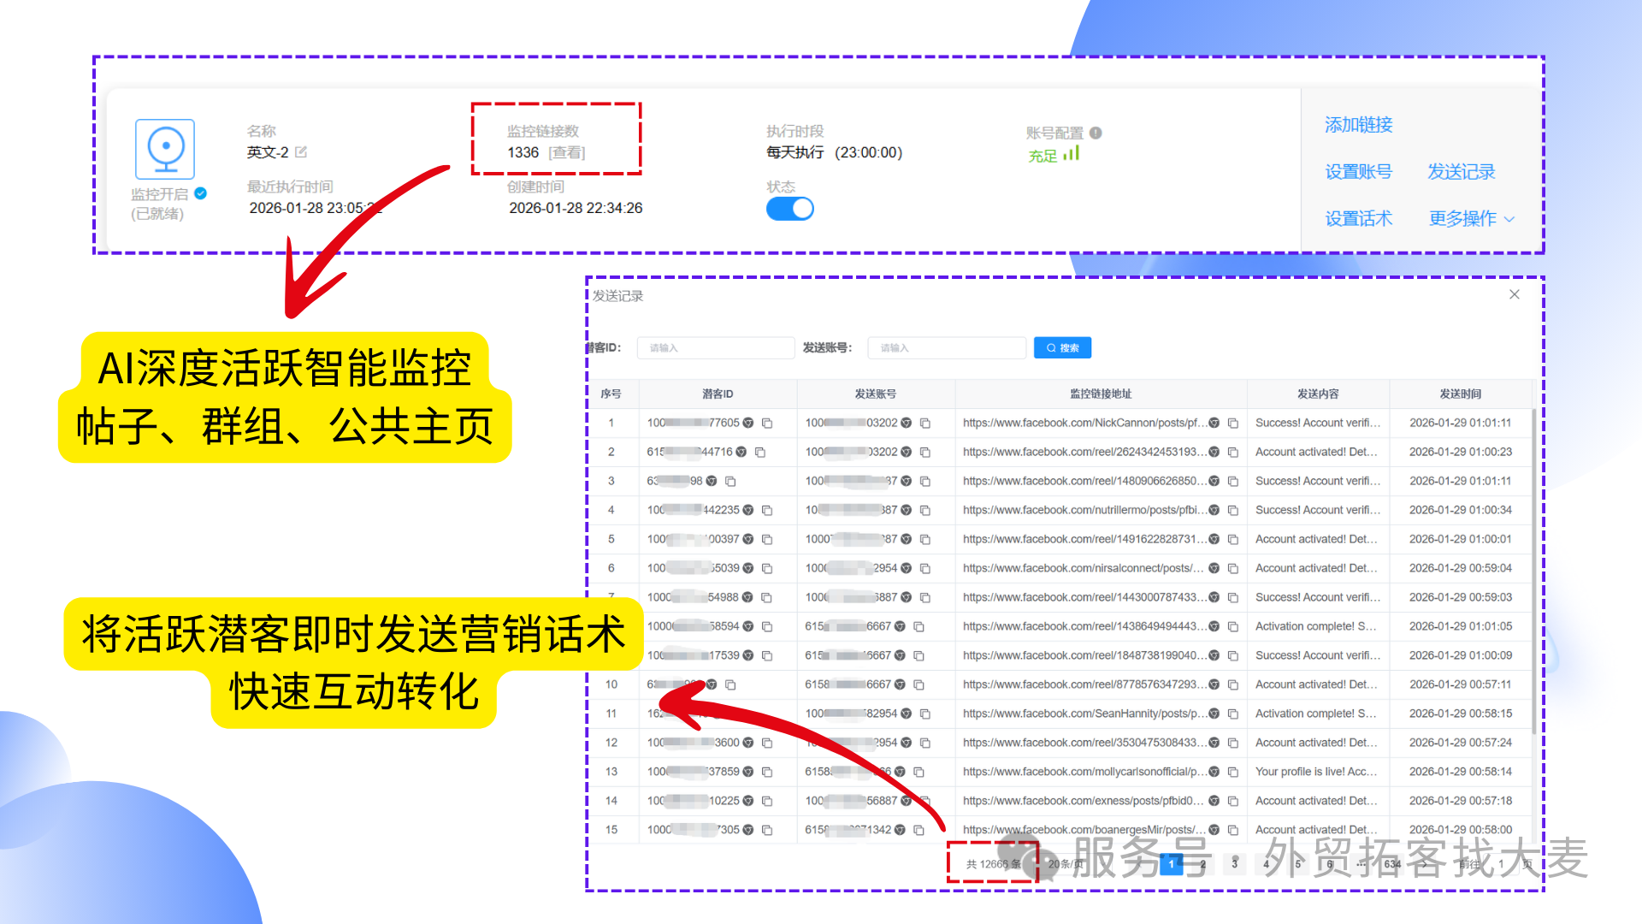Click the info icon beside 账号配置
1642x924 pixels.
point(1096,133)
